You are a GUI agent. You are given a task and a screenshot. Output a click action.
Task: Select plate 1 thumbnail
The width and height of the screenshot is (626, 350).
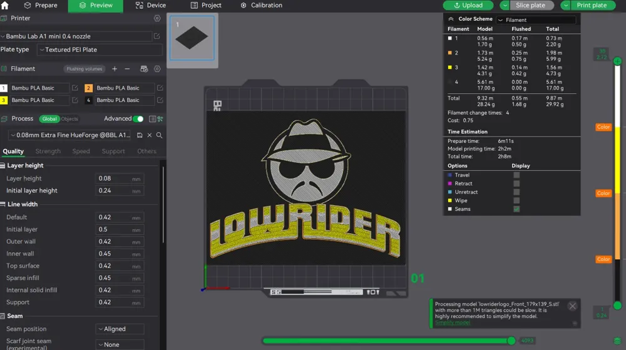[192, 38]
